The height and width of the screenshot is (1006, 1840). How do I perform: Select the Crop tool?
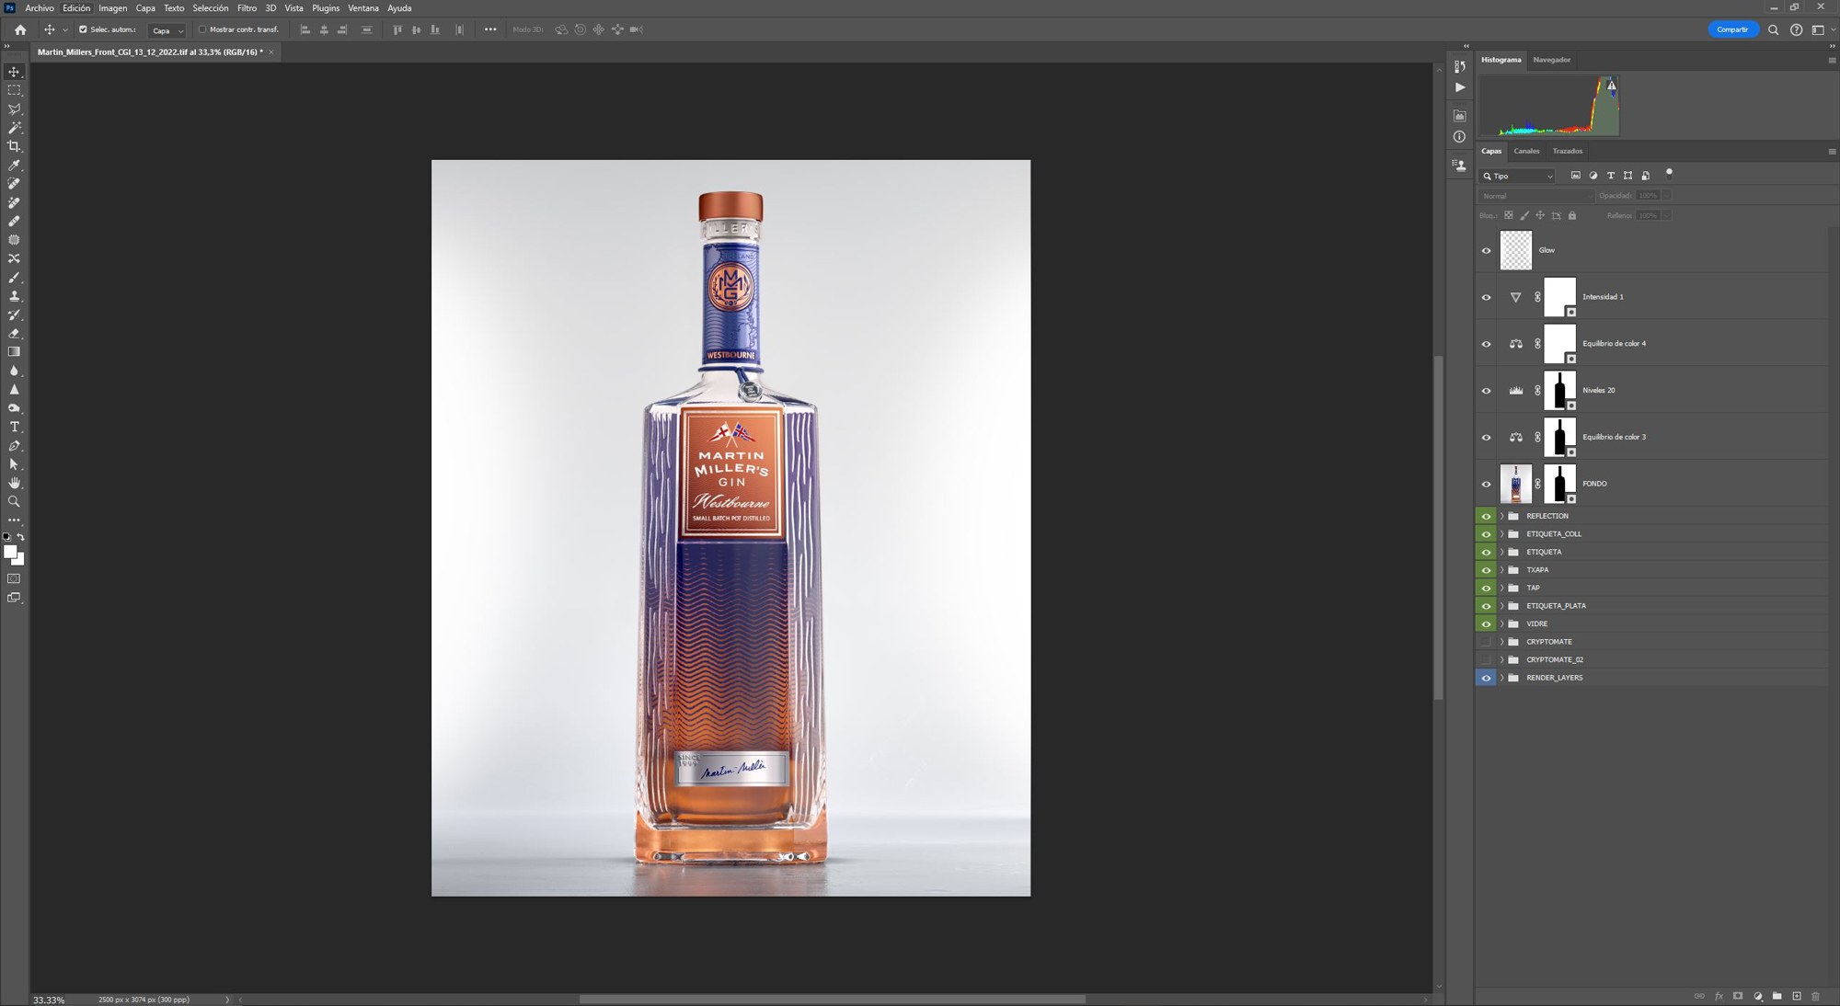tap(14, 146)
